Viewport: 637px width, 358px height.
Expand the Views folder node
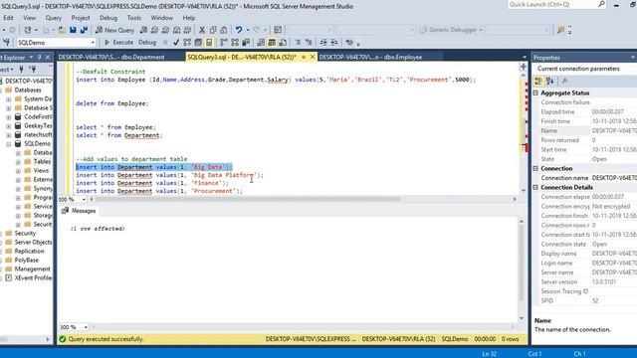coord(18,170)
